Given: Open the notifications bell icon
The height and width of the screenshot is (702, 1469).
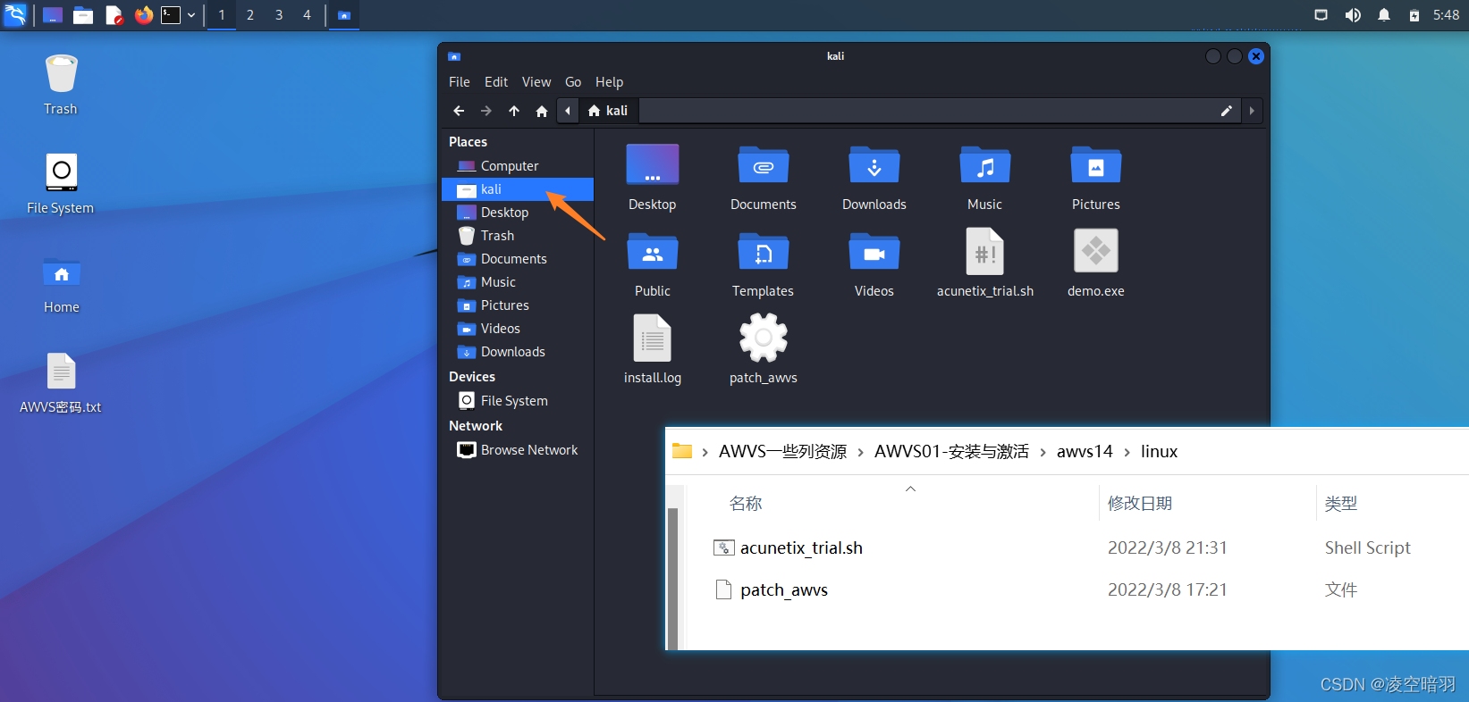Looking at the screenshot, I should (1384, 15).
